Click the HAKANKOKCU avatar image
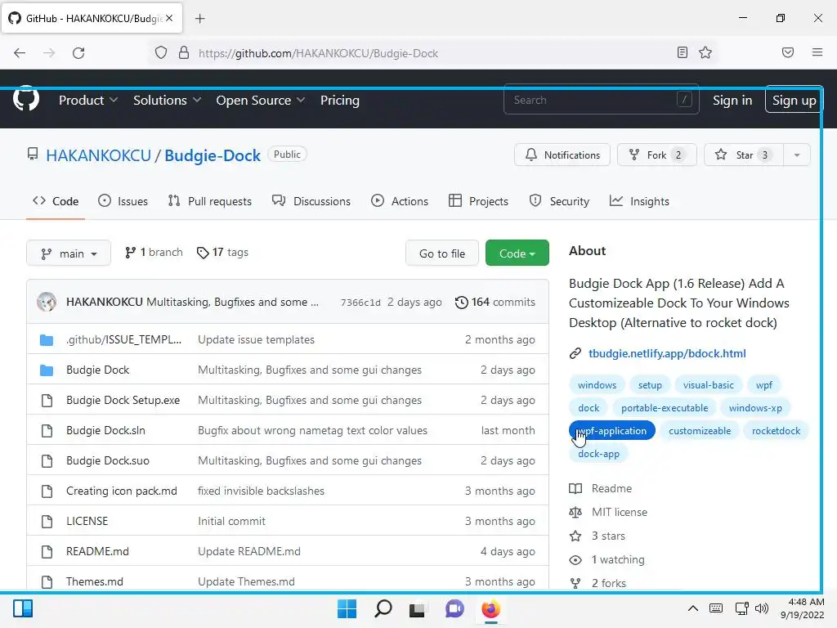Image resolution: width=837 pixels, height=628 pixels. point(47,302)
